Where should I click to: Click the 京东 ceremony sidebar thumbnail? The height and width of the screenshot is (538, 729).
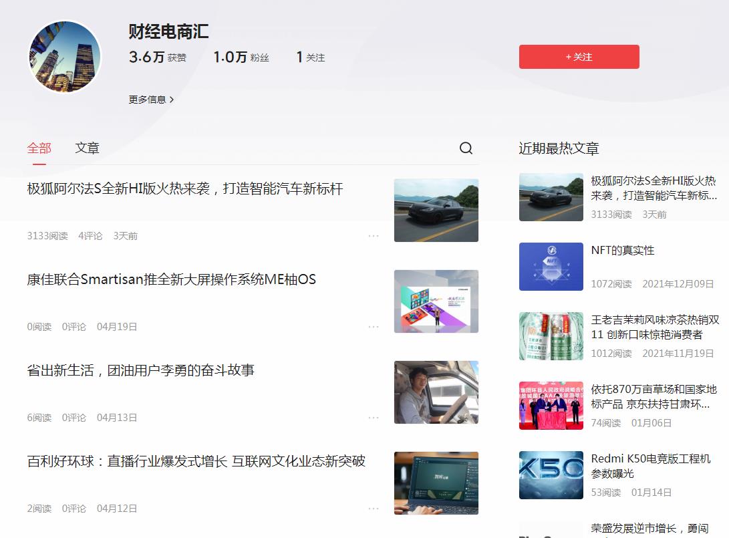[x=551, y=406]
